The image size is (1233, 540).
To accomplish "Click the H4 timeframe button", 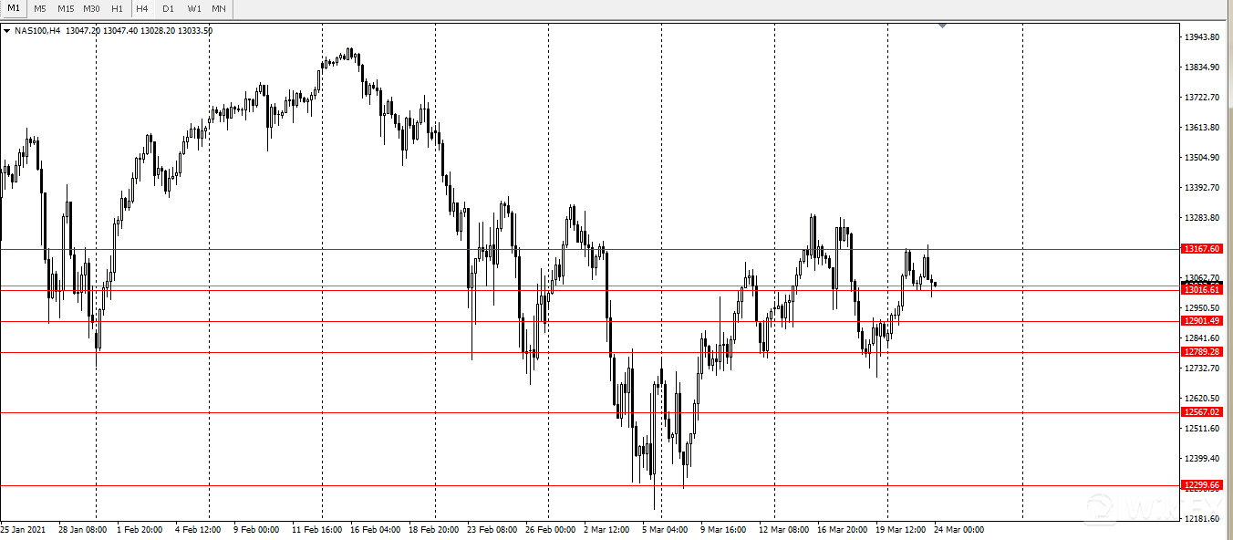I will 142,8.
